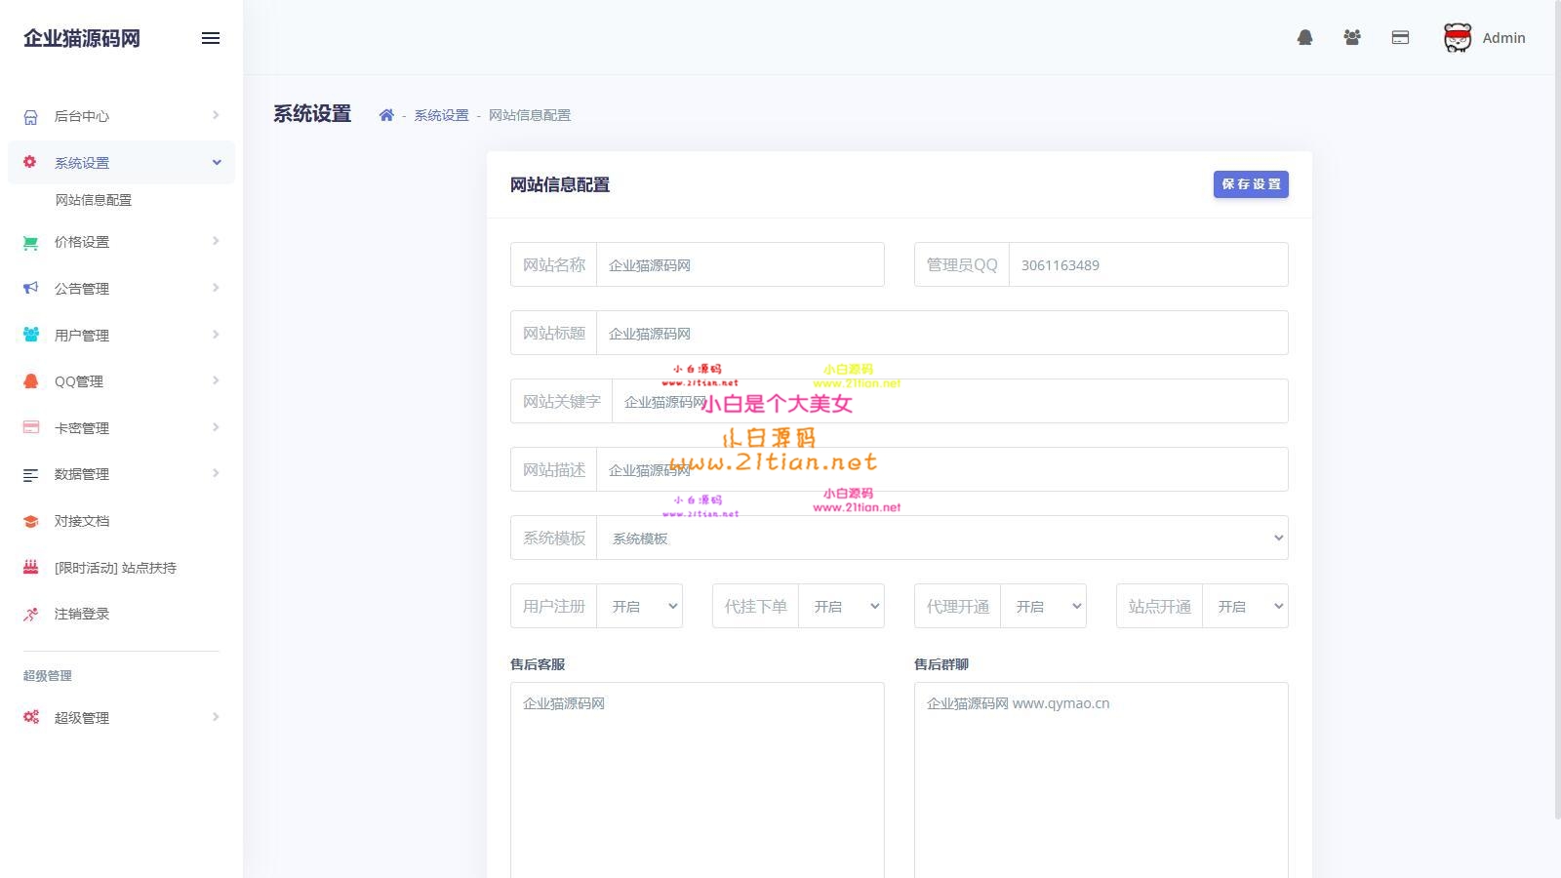The width and height of the screenshot is (1561, 878).
Task: Select 网站信息配置 in the sidebar
Action: click(94, 200)
